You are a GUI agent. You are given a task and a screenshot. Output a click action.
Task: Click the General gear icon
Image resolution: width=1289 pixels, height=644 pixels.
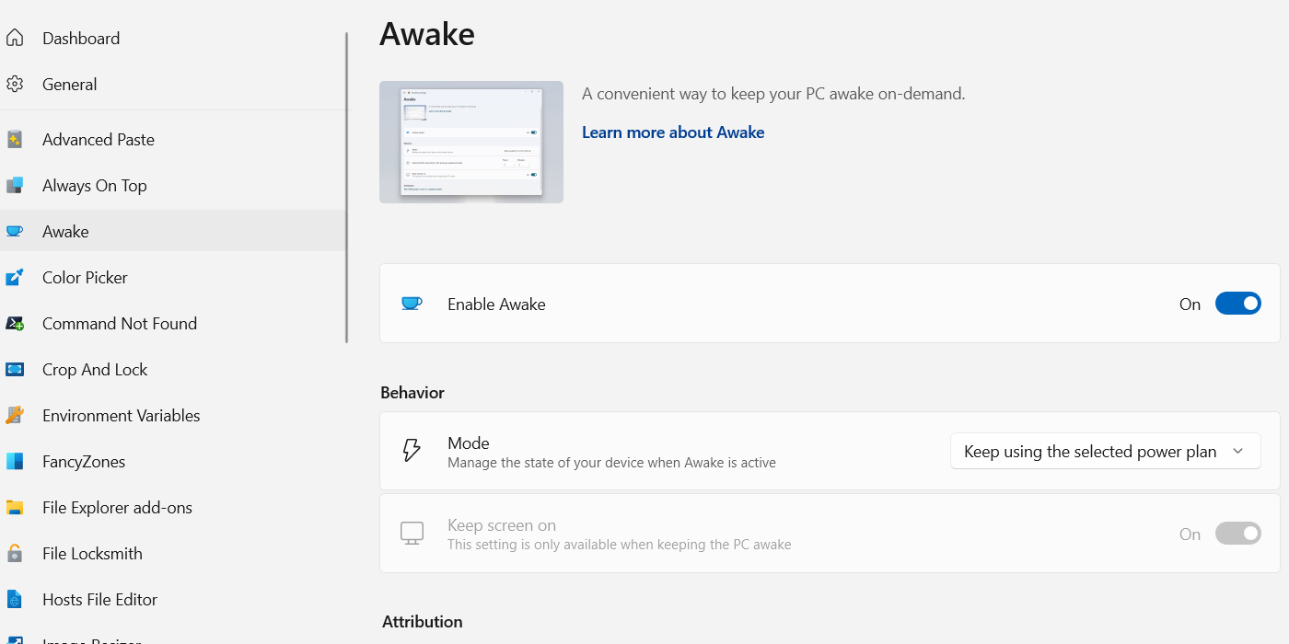pos(14,84)
